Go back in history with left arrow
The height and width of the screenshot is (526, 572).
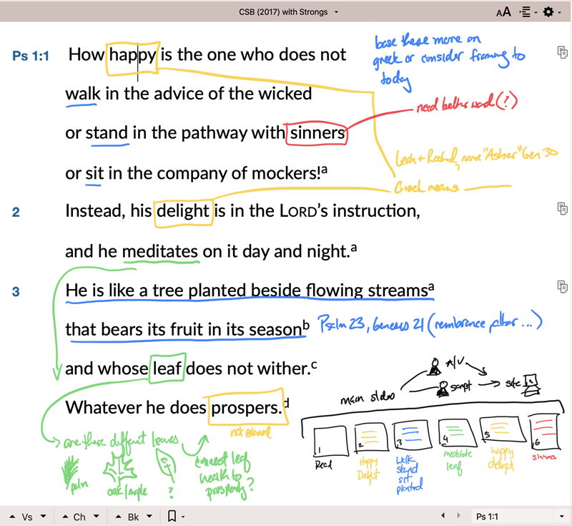pos(443,516)
